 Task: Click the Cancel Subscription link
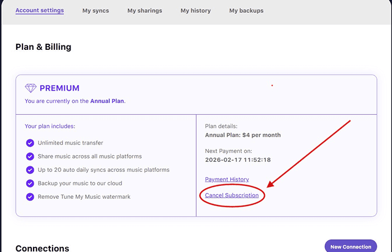[x=232, y=195]
